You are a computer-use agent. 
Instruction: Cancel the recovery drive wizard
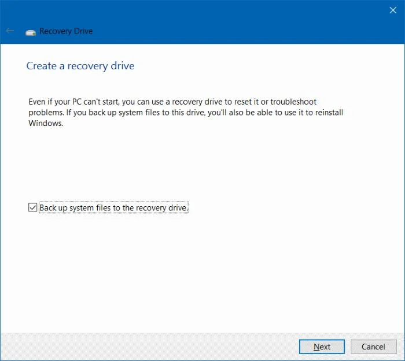(x=374, y=347)
